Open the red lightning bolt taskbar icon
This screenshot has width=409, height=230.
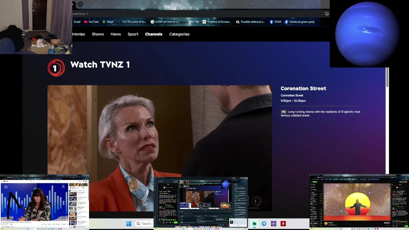(x=283, y=224)
